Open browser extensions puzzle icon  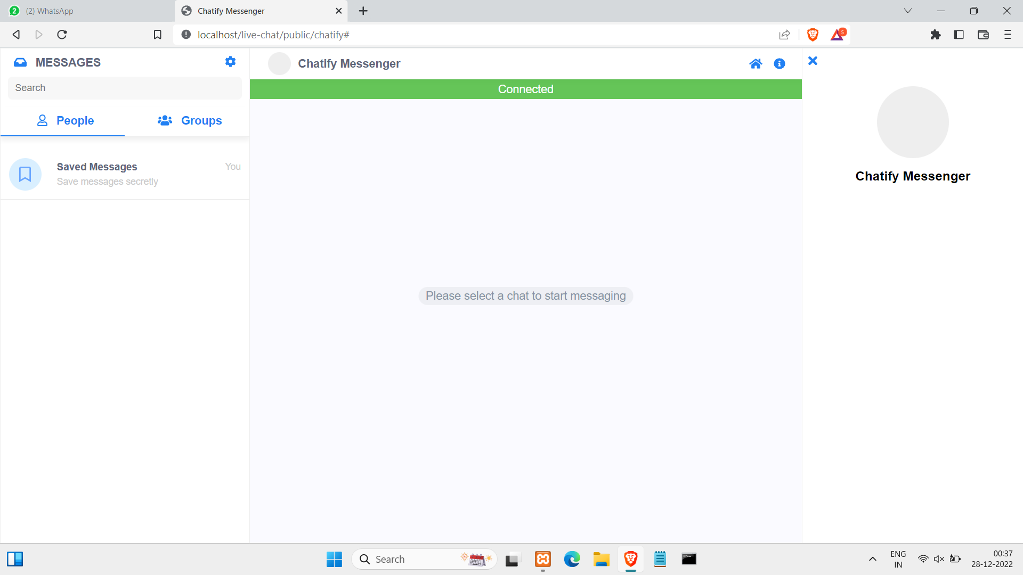(x=935, y=35)
